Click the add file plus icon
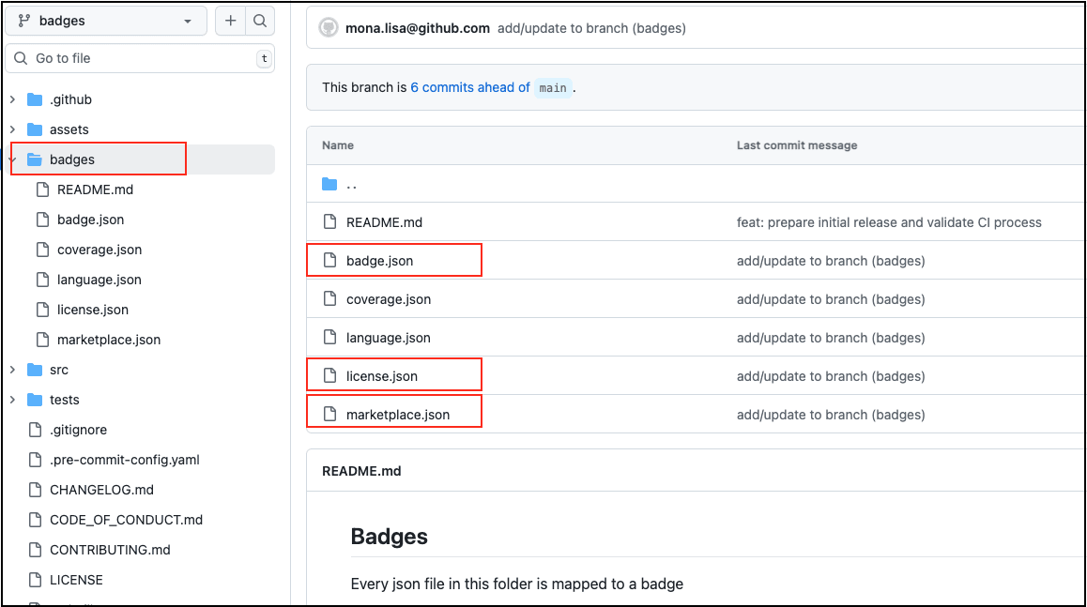 (x=231, y=21)
